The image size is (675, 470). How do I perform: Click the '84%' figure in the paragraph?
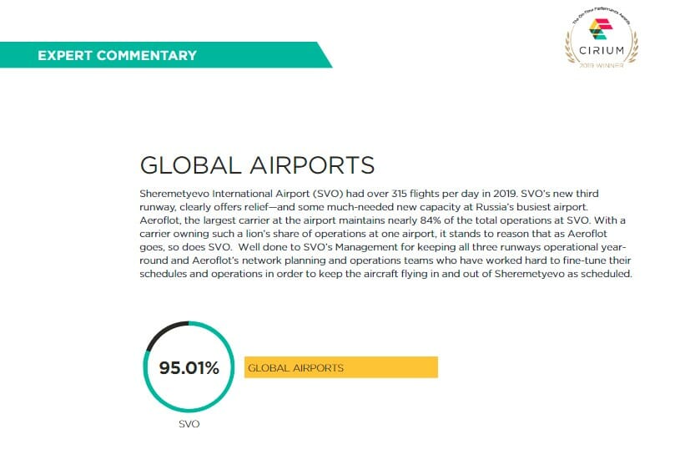click(431, 220)
